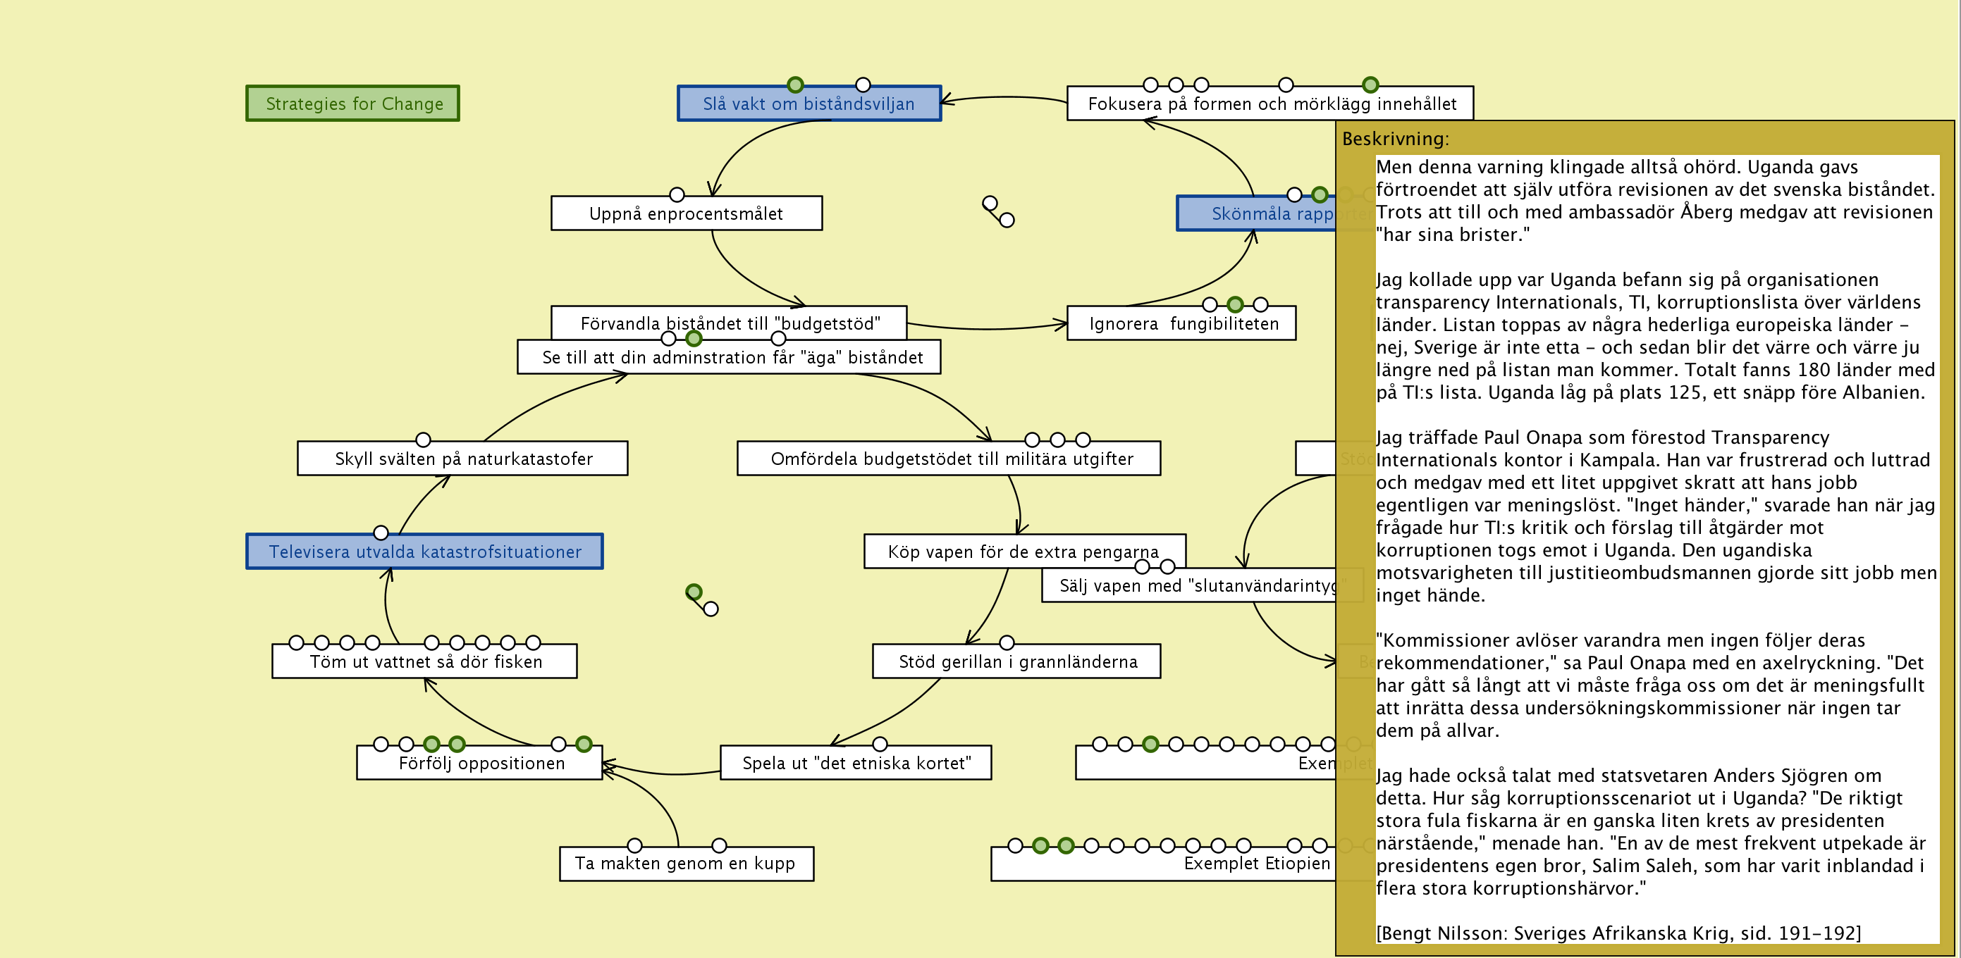The image size is (1961, 958).
Task: Click the Skyll svälten på naturkatastofer box
Action: (463, 459)
